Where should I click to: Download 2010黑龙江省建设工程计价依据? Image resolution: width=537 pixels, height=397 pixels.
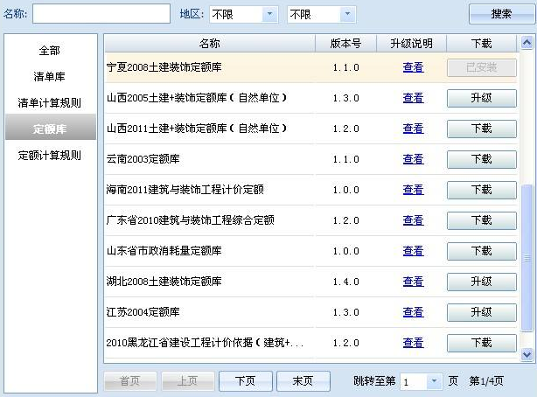[x=482, y=343]
